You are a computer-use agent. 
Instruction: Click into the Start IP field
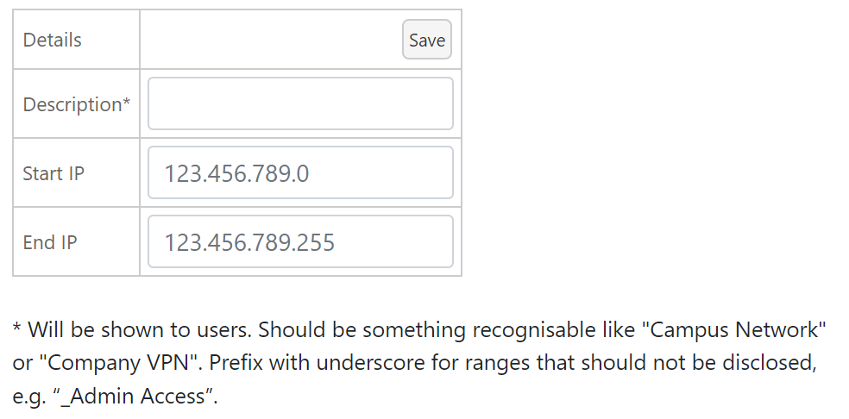tap(300, 172)
